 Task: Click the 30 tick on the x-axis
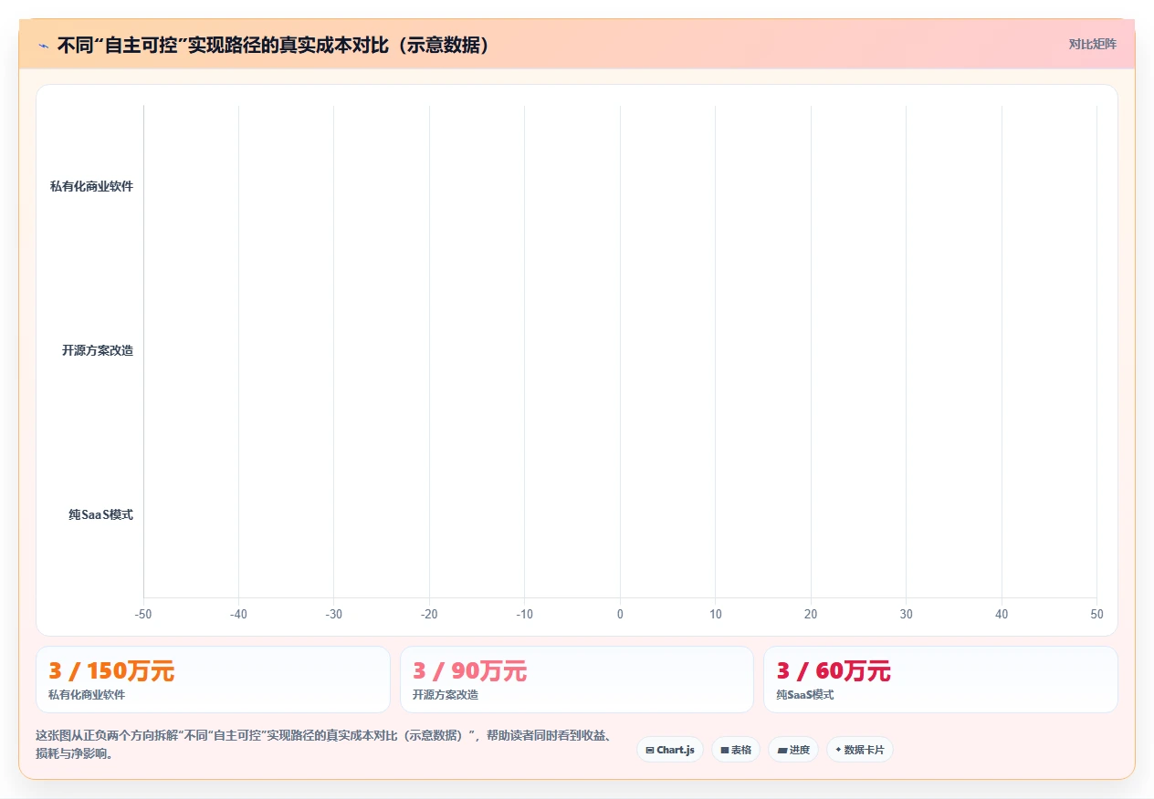pos(906,614)
